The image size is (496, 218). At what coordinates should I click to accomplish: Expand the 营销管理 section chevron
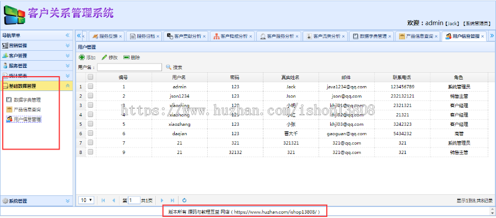(67, 45)
